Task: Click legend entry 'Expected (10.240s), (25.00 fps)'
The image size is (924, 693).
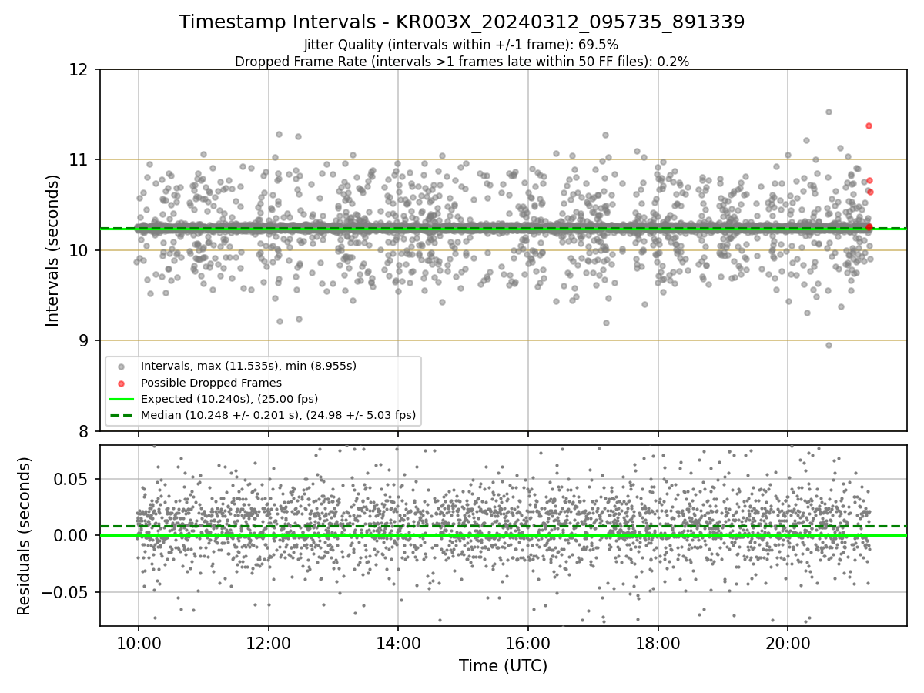Action: tap(229, 399)
